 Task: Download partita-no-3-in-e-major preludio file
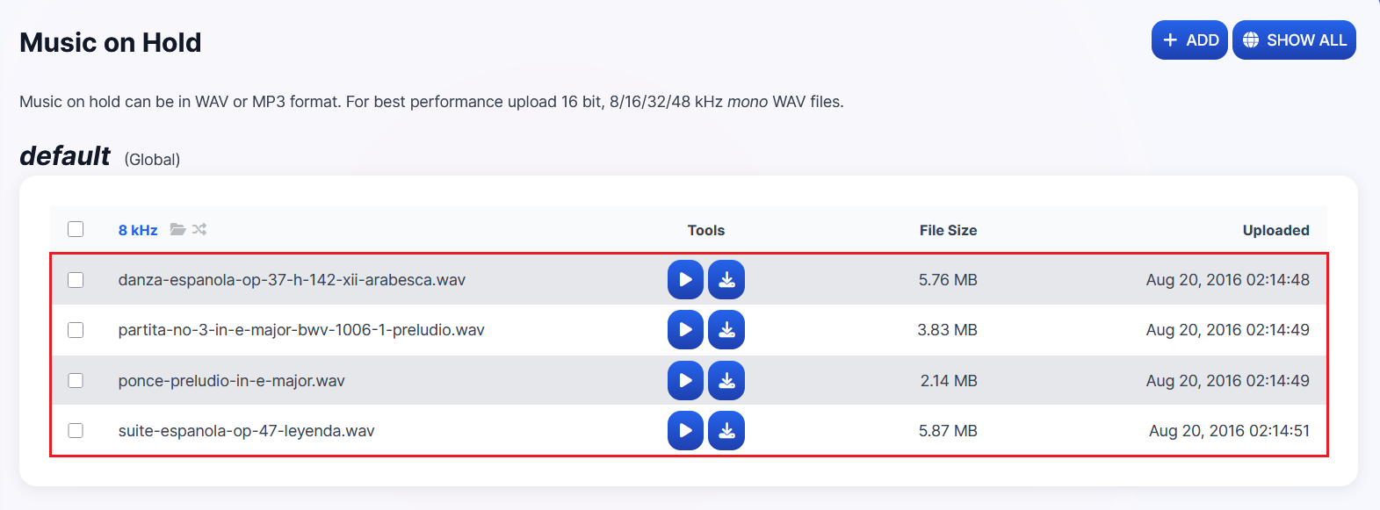[x=726, y=330]
